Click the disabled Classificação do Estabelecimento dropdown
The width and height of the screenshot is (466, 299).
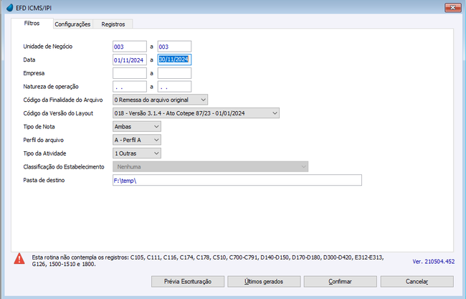pyautogui.click(x=210, y=167)
